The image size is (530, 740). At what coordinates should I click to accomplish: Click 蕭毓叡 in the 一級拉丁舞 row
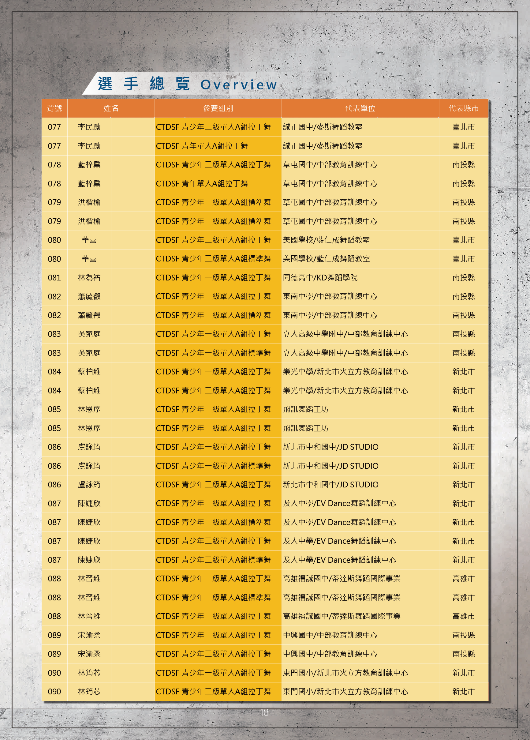89,297
